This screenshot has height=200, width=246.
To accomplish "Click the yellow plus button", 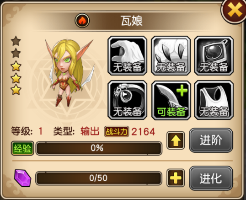I will pyautogui.click(x=176, y=178).
